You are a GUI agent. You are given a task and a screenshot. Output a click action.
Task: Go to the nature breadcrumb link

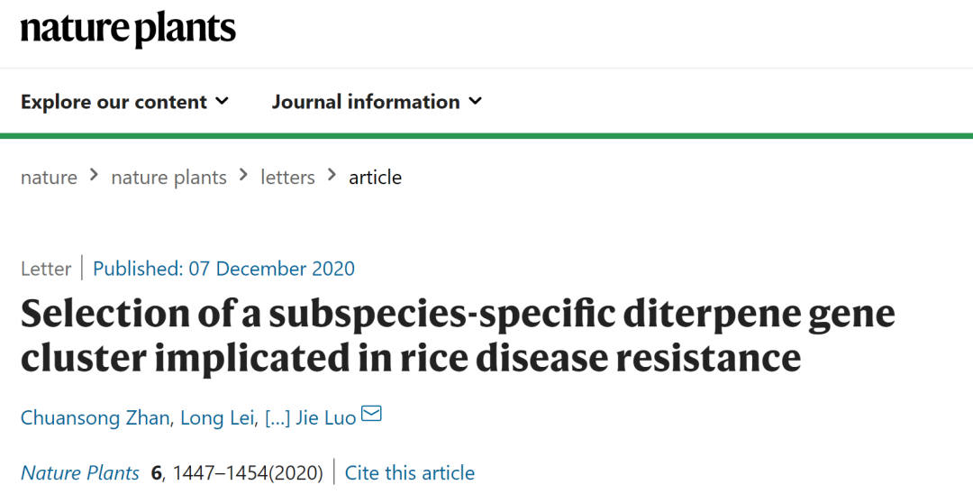point(49,178)
